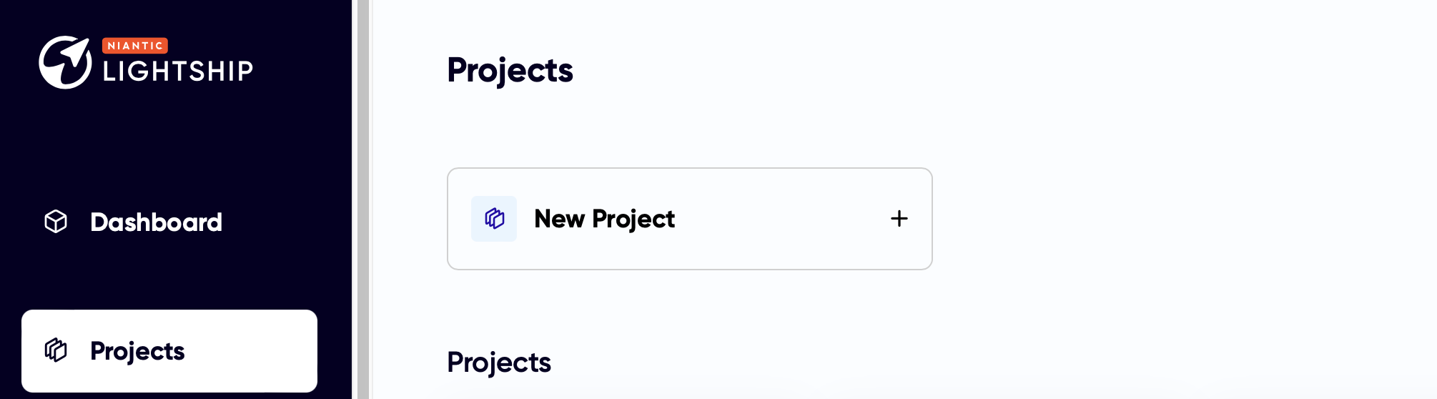Click the LIGHTSHIP wordmark link
The height and width of the screenshot is (399, 1437).
click(178, 71)
